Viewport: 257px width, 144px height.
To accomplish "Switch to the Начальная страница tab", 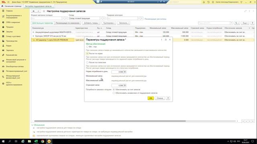I will click(x=12, y=6).
